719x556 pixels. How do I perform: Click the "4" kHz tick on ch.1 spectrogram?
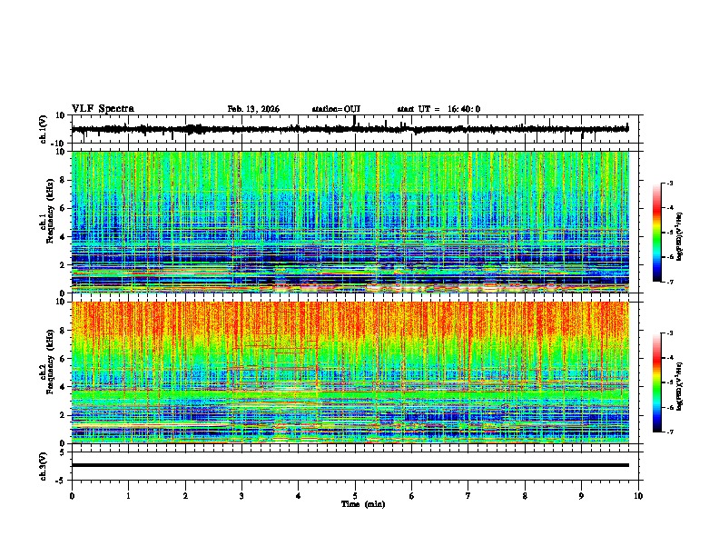(63, 237)
